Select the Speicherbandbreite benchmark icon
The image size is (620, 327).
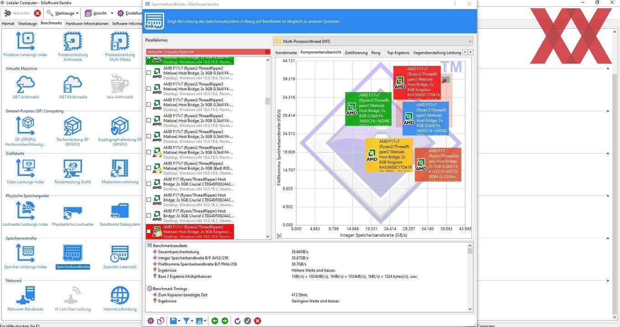(72, 256)
